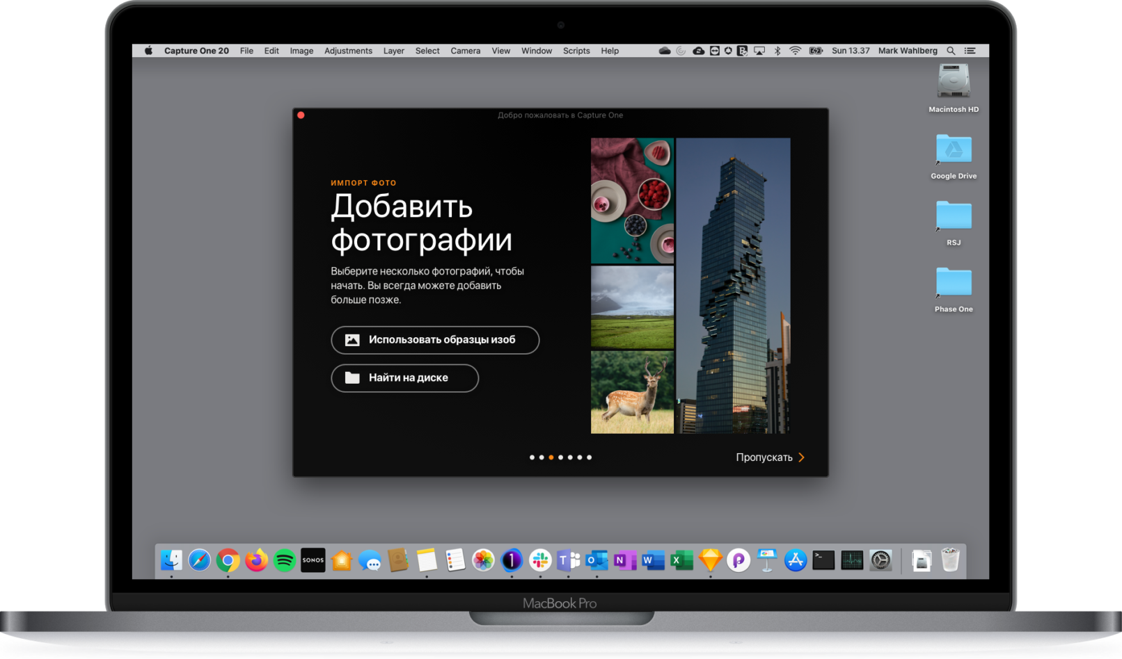Launch Spotify from the Dock
The height and width of the screenshot is (659, 1122).
pyautogui.click(x=284, y=560)
